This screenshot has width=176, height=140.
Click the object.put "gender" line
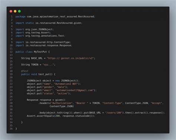point(48,87)
